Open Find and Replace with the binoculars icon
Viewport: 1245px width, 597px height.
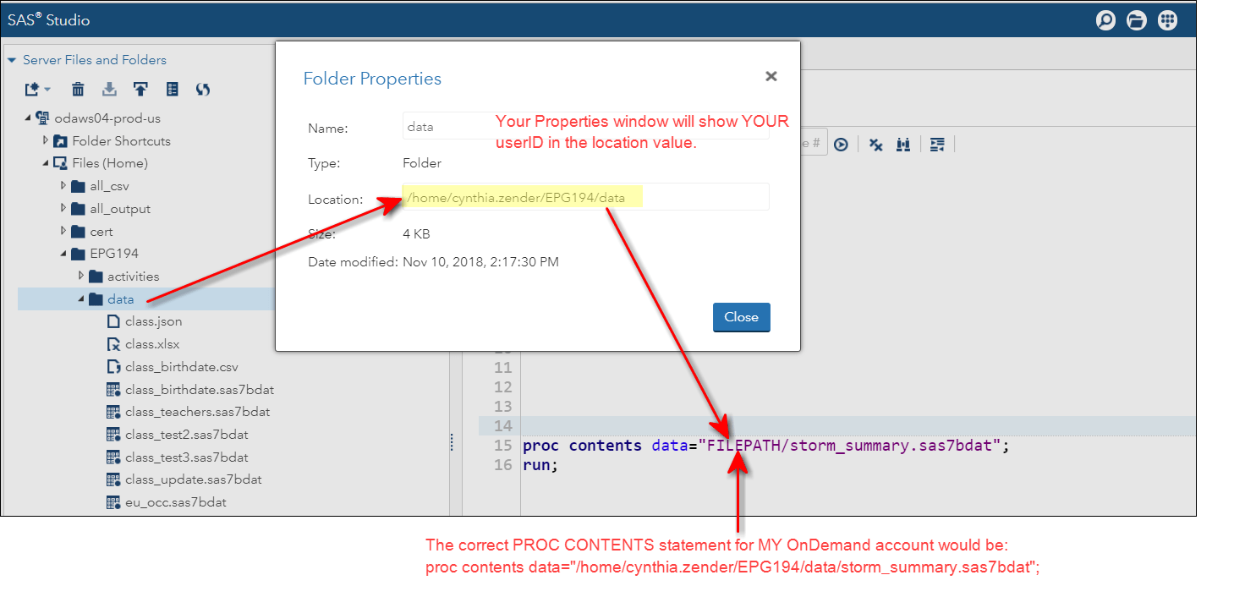pos(902,143)
